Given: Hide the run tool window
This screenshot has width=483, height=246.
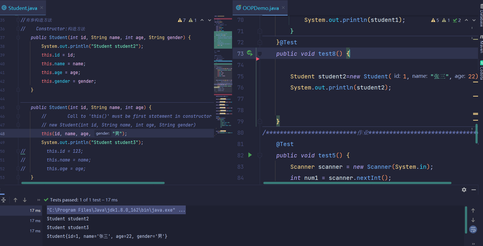Looking at the screenshot, I should pos(474,190).
